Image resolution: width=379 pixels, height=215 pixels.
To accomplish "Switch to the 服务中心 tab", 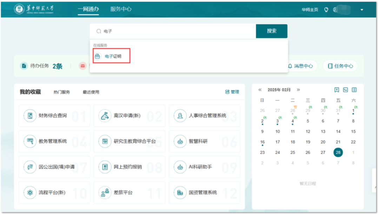I will pos(121,9).
